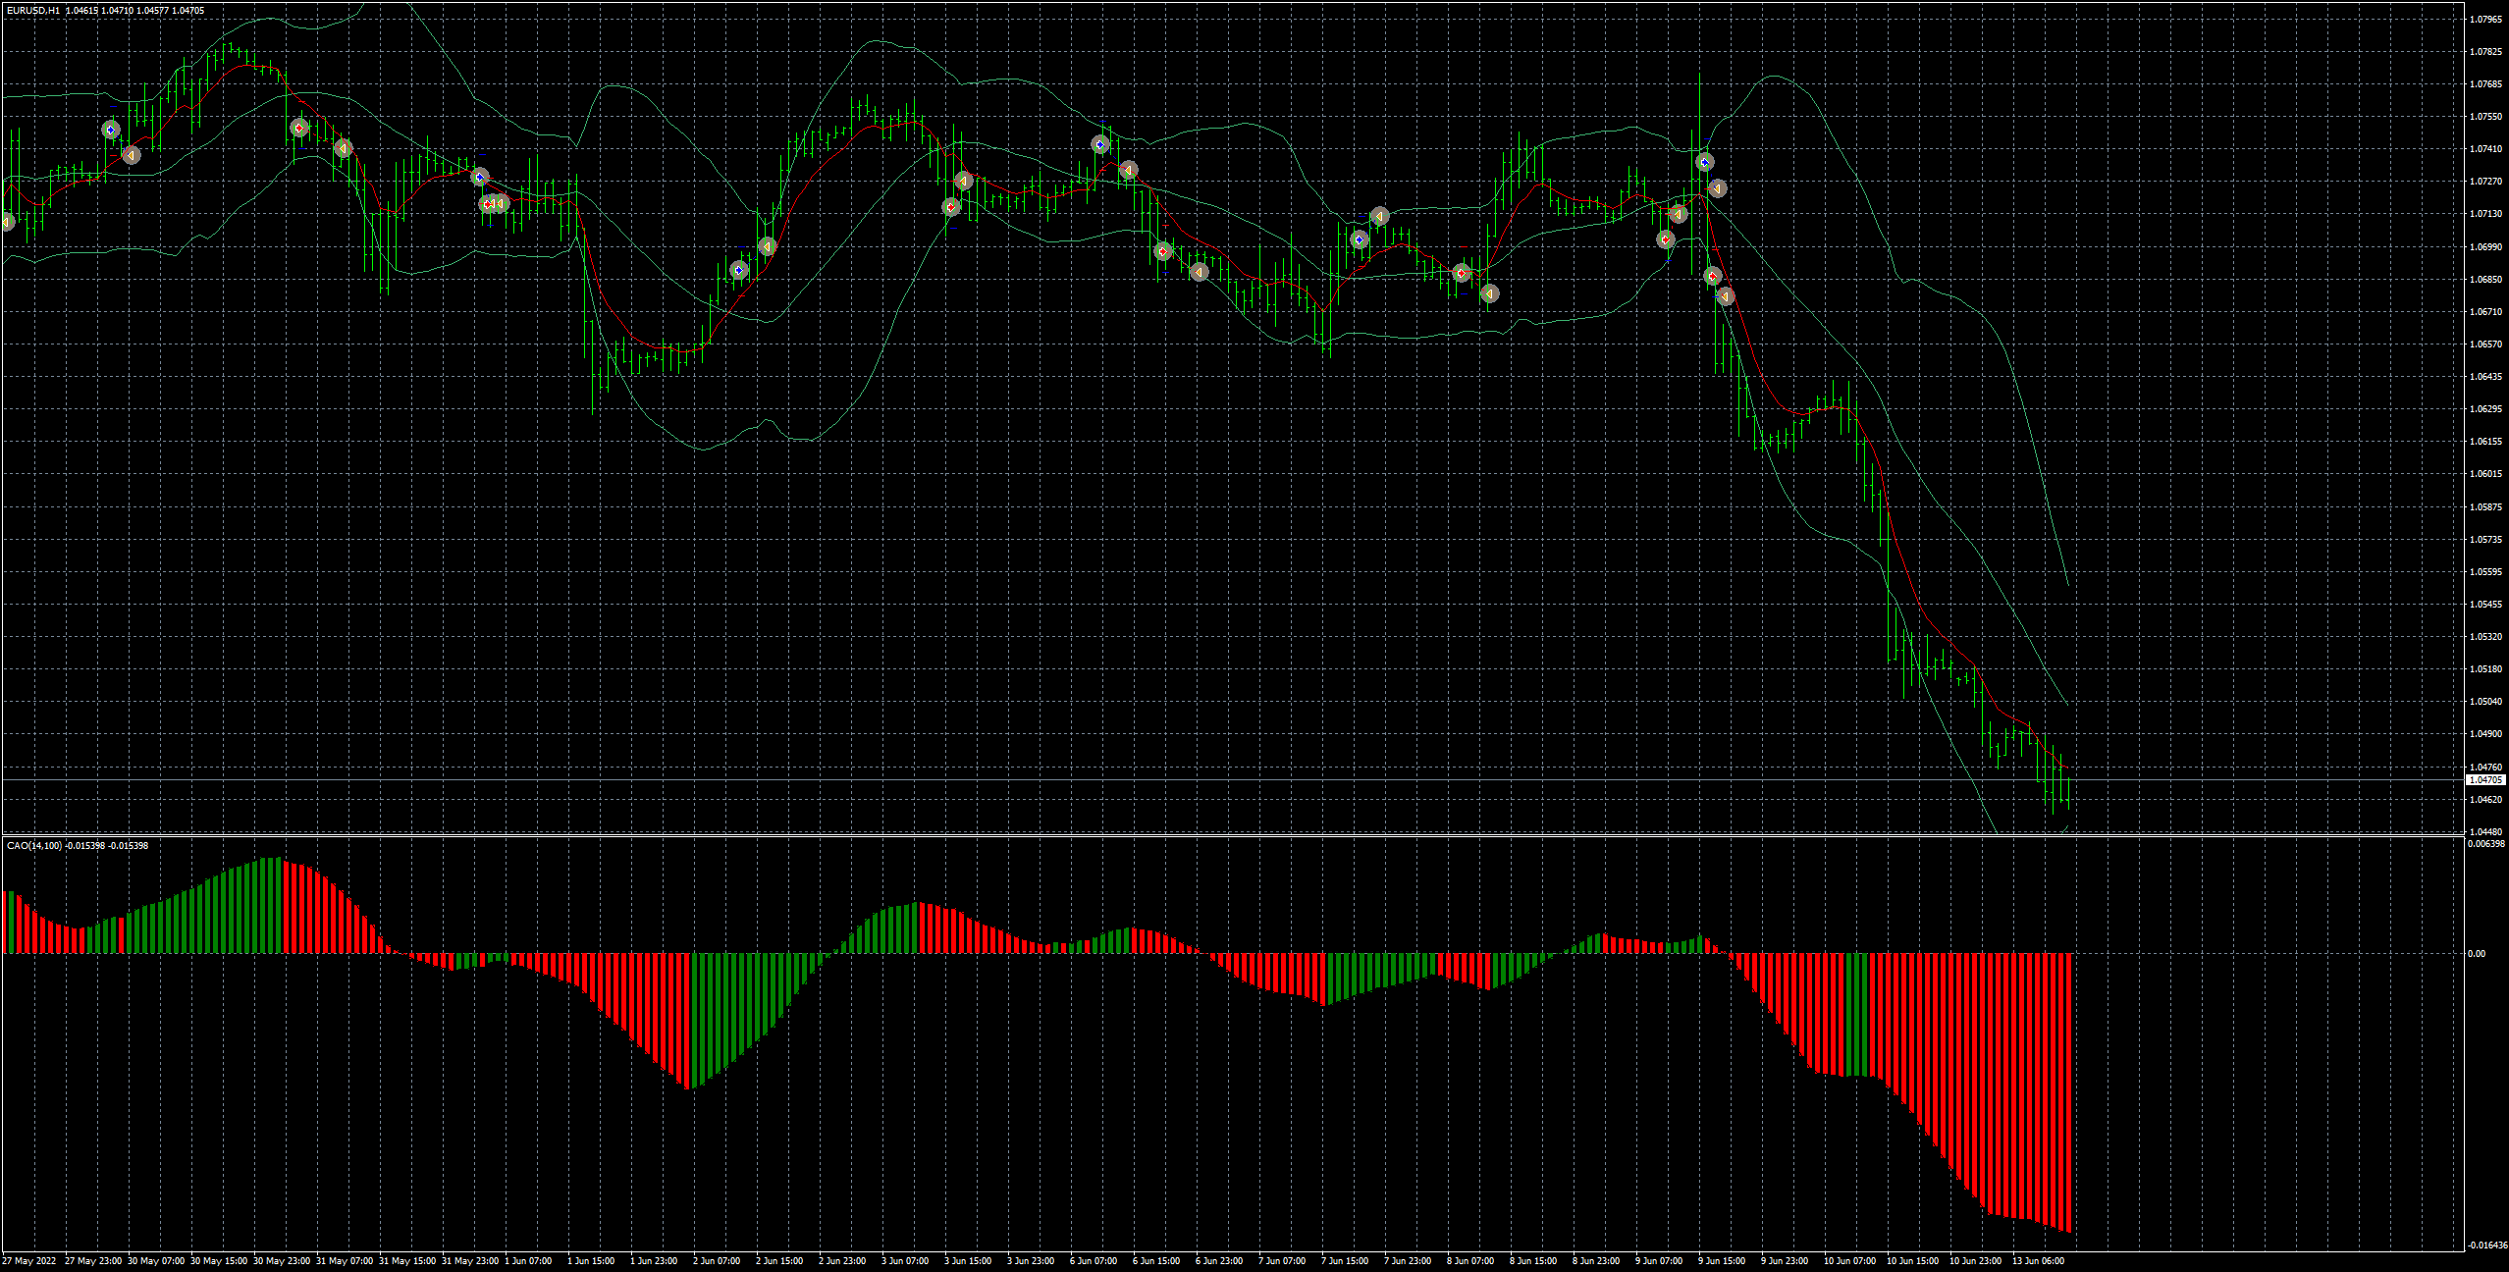The image size is (2509, 1272).
Task: Click the horizontal current price line on the chart
Action: click(x=1233, y=780)
